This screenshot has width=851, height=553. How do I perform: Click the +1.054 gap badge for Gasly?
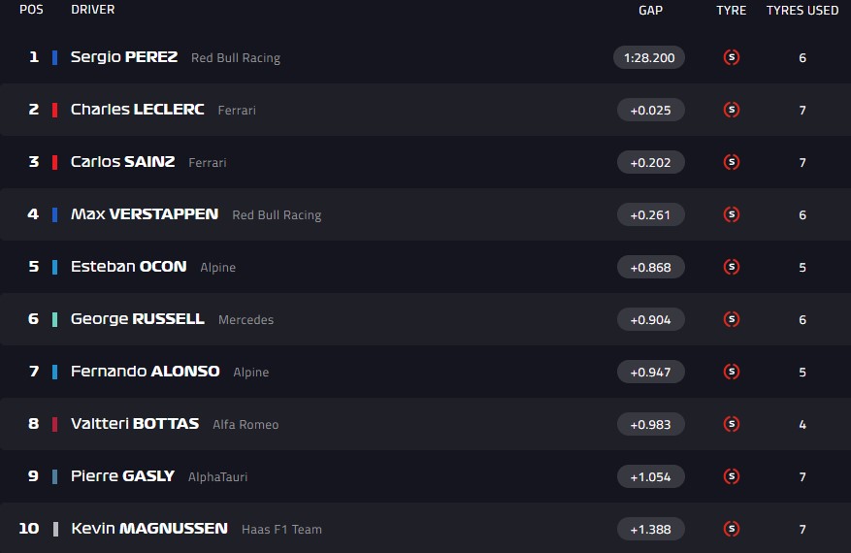point(650,476)
